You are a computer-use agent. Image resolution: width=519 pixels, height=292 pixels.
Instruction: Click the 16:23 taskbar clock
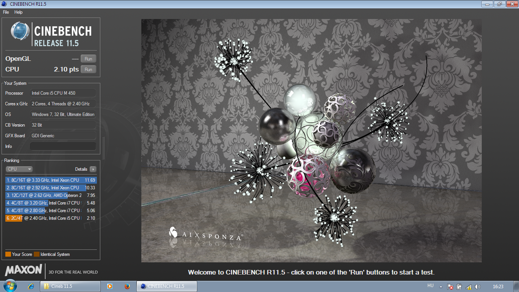pos(498,287)
